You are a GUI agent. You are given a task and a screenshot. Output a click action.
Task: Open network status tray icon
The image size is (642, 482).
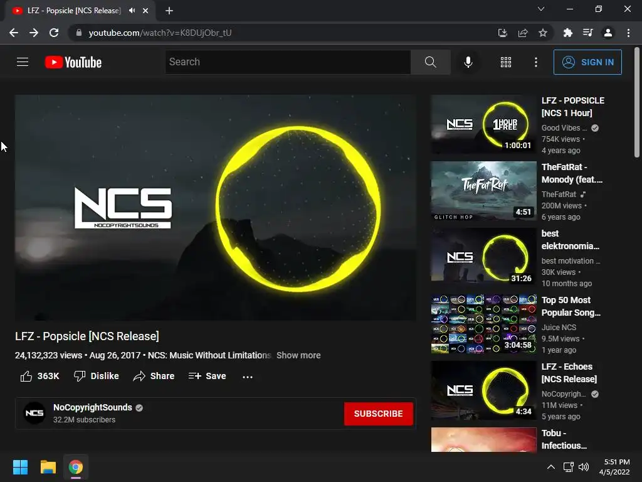pos(568,467)
